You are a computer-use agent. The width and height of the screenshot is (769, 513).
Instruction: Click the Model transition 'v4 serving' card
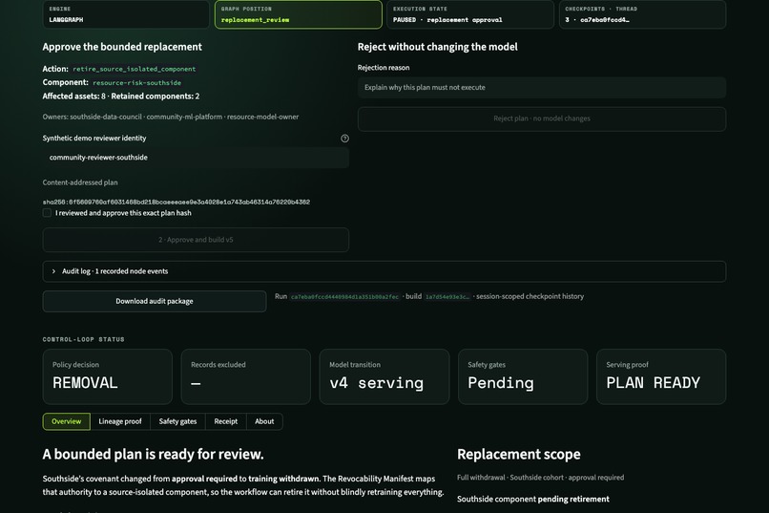tap(384, 376)
